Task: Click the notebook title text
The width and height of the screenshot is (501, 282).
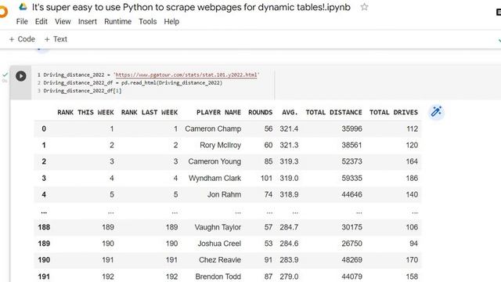Action: click(x=191, y=7)
